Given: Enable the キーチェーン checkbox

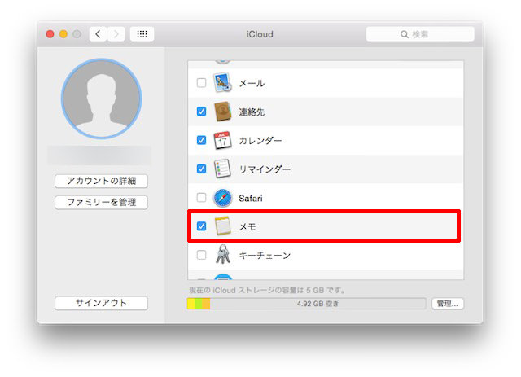Looking at the screenshot, I should (x=201, y=255).
